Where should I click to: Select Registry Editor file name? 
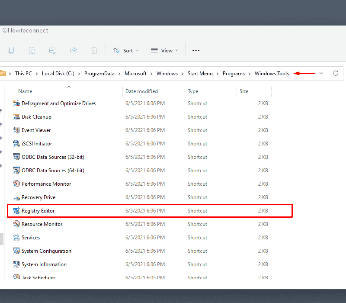point(38,211)
